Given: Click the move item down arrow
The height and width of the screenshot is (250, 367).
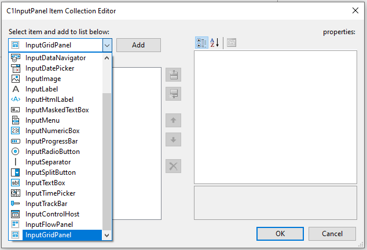Looking at the screenshot, I should (174, 139).
